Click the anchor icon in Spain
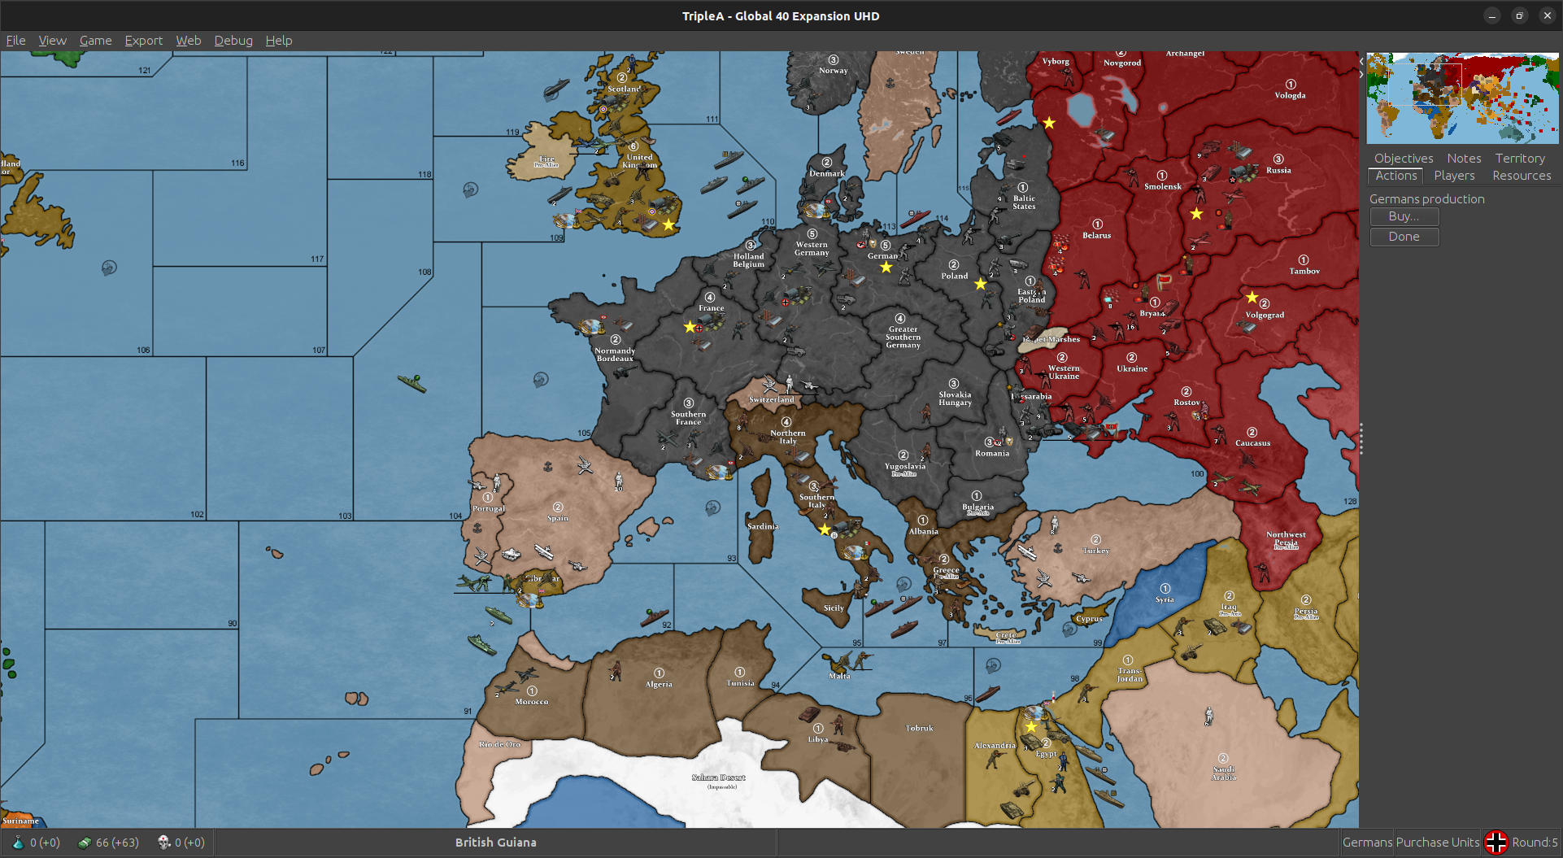The width and height of the screenshot is (1563, 858). 548,467
